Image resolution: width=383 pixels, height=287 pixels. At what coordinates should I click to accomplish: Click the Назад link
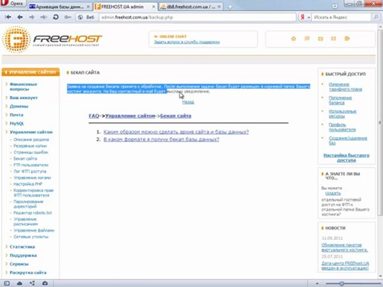188,102
